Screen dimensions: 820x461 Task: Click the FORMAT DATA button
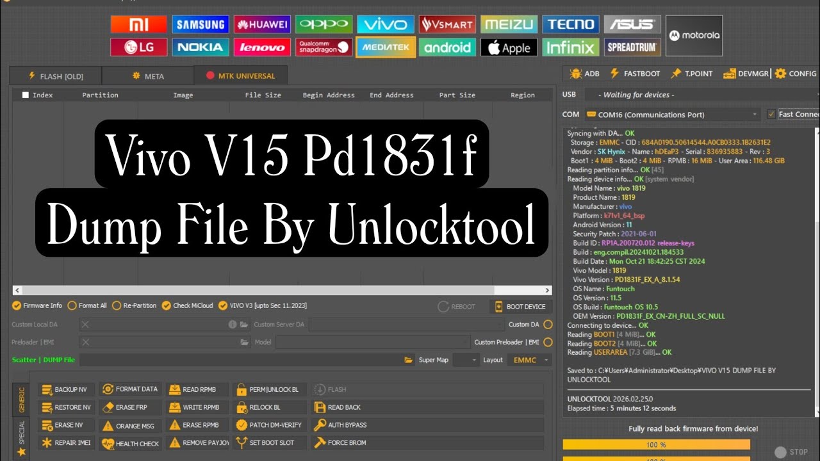[130, 389]
